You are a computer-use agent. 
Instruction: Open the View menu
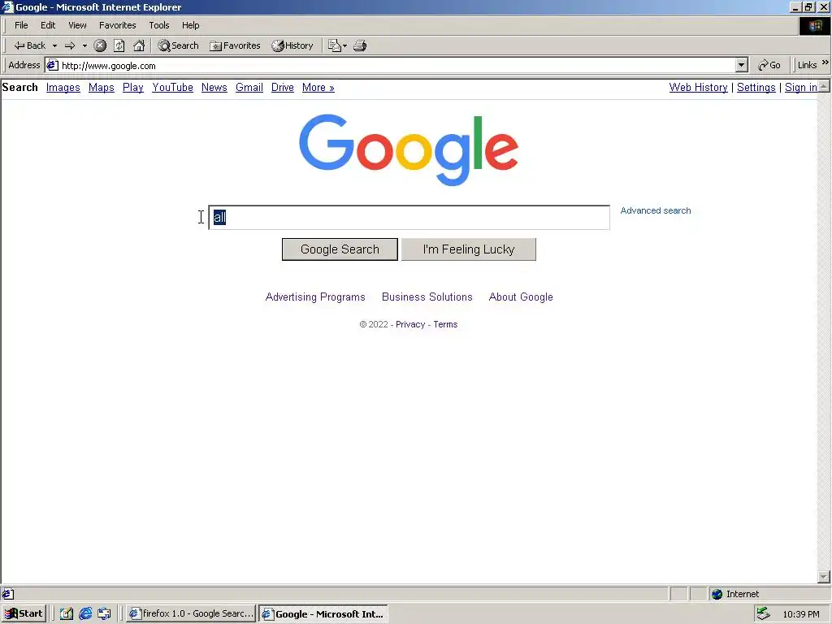pos(77,25)
